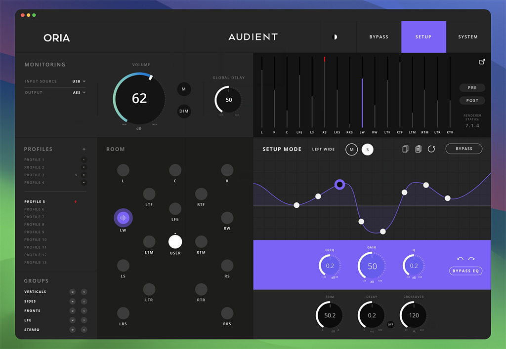This screenshot has height=349, width=506.
Task: Toggle the dark/light theme icon
Action: (335, 37)
